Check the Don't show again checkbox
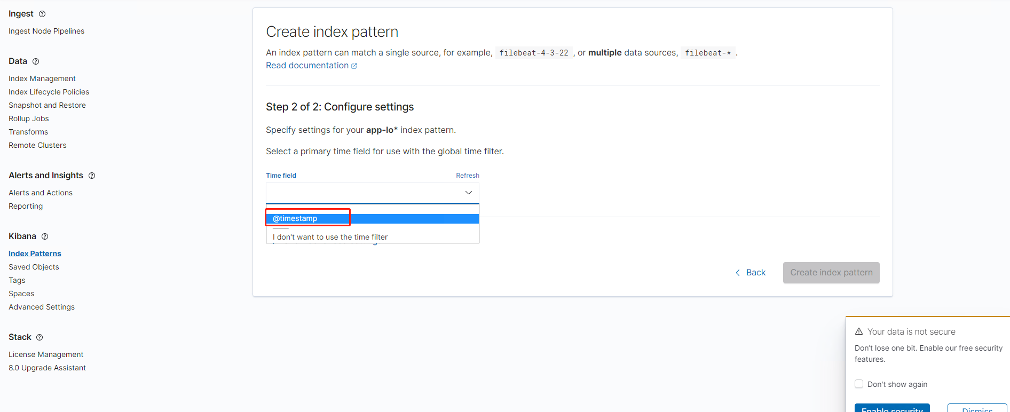This screenshot has width=1010, height=412. click(859, 384)
